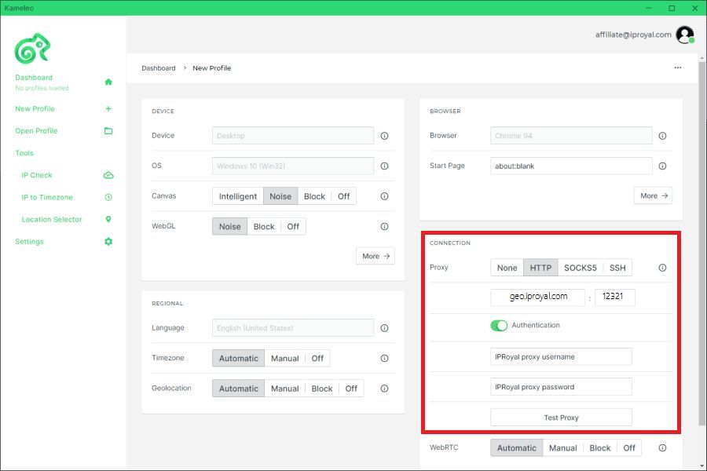Show info for the Geolocation setting
Viewport: 707px width, 471px height.
[x=384, y=389]
